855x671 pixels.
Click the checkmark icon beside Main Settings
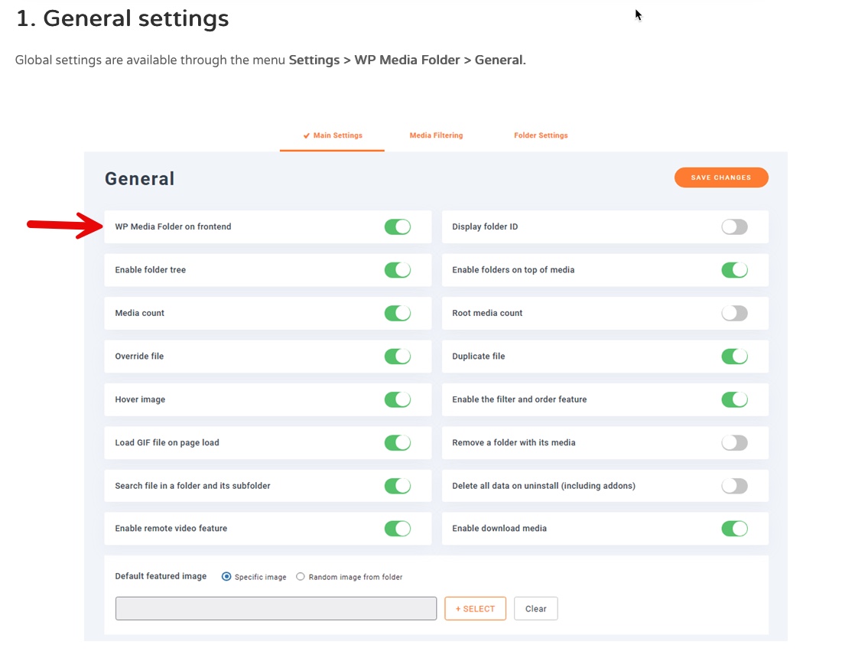point(307,135)
